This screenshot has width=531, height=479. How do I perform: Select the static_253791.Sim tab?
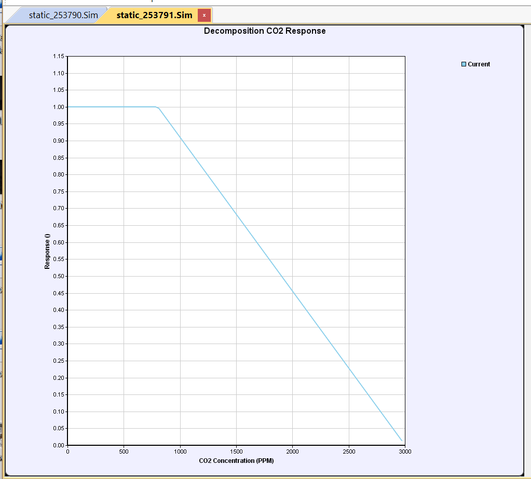click(x=154, y=15)
